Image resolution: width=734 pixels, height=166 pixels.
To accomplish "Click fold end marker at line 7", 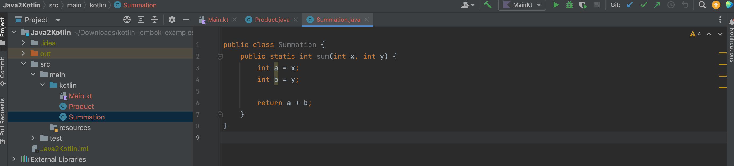I will pyautogui.click(x=220, y=114).
